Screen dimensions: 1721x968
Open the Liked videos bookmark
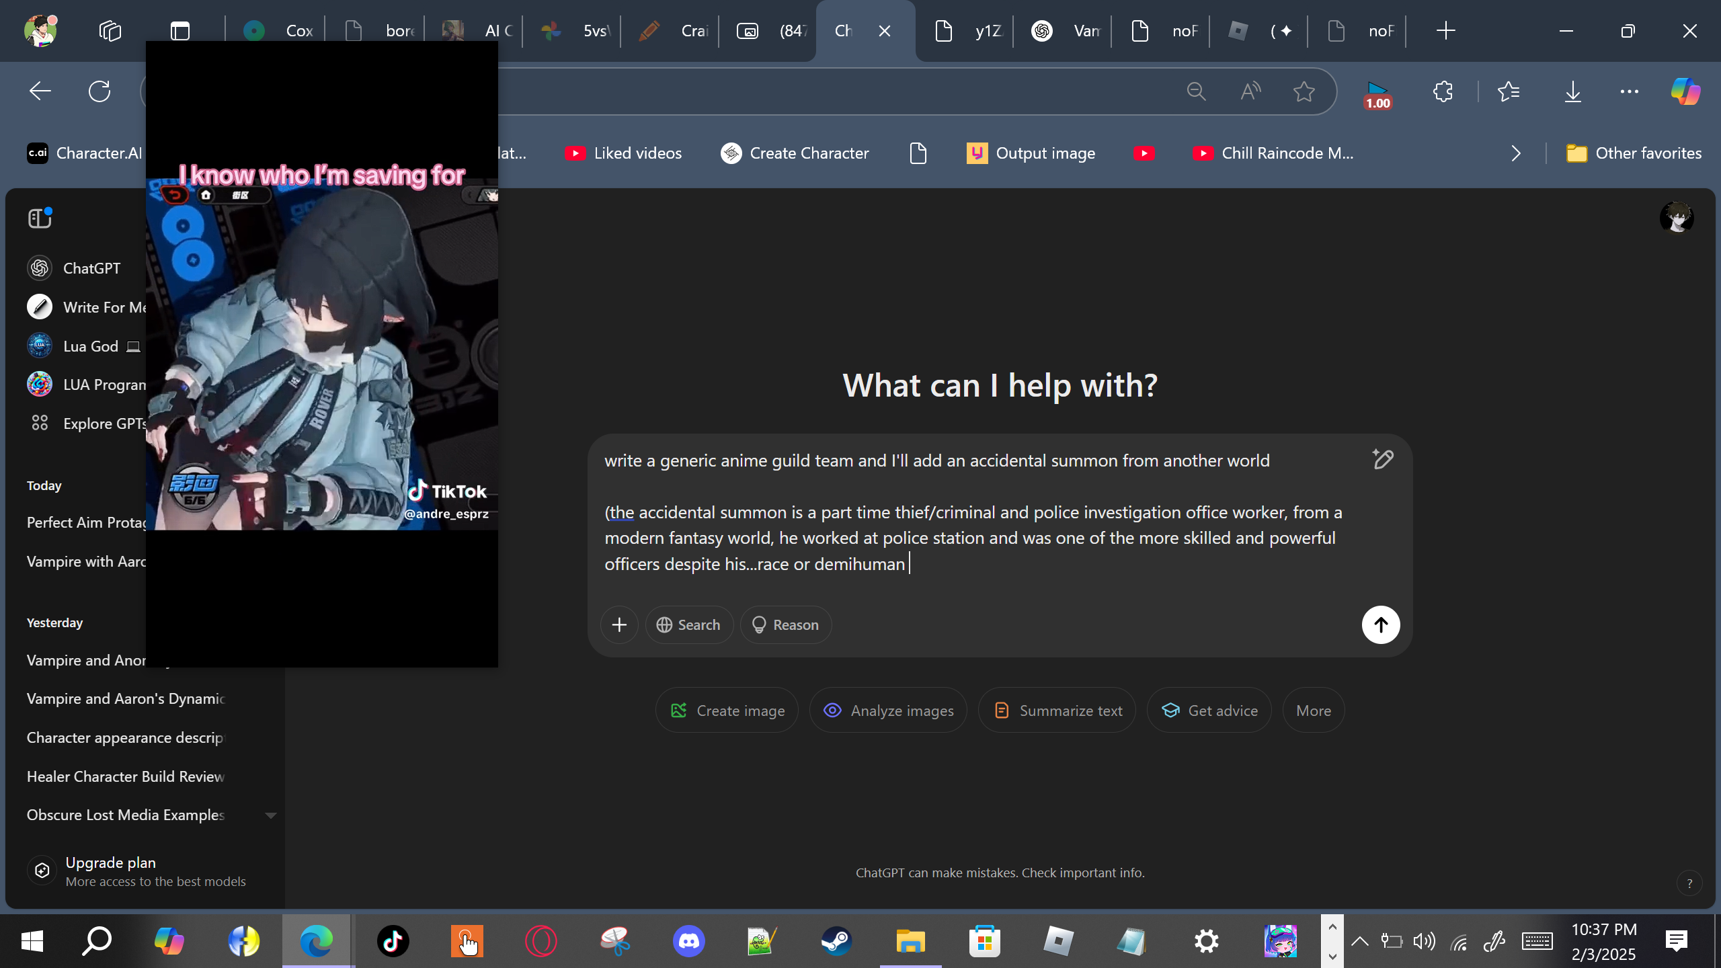pos(623,153)
